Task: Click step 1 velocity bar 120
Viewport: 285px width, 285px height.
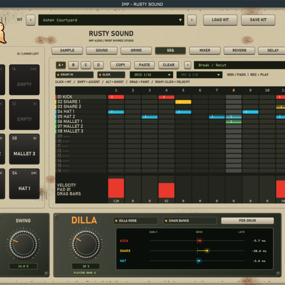Action: 116,188
